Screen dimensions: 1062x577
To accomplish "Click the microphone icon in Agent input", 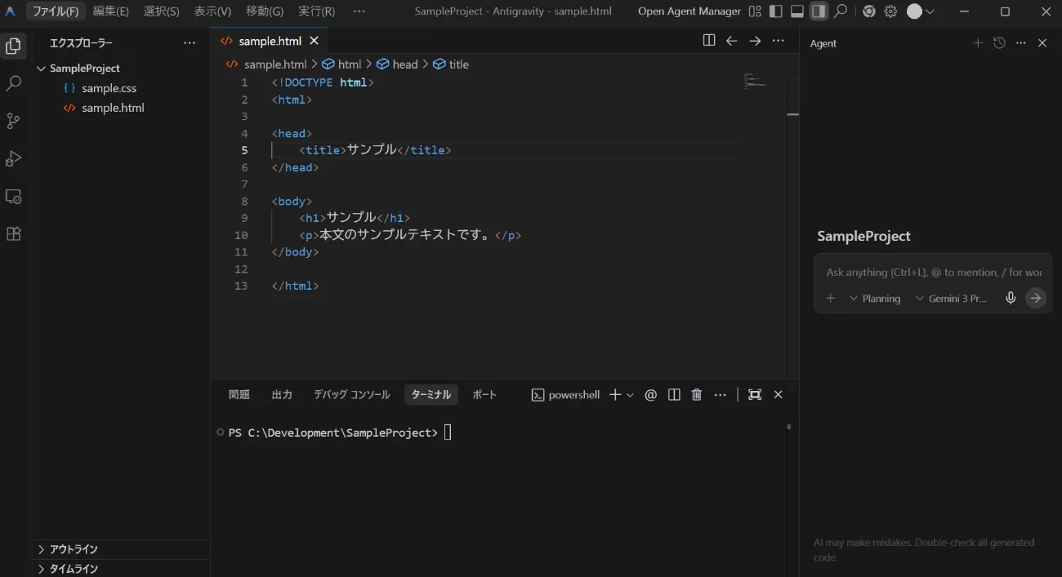I will pos(1011,299).
